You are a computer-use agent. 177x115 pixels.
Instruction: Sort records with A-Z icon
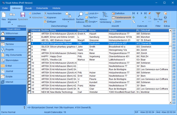[x=150, y=17]
